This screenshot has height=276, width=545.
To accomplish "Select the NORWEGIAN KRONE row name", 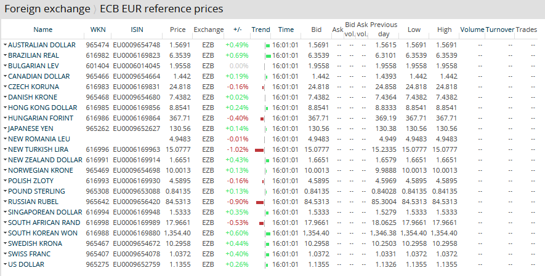I will click(x=41, y=171).
